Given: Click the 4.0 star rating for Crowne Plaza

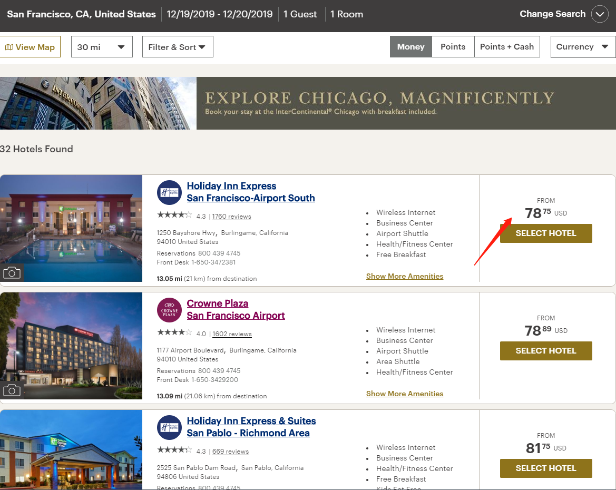Looking at the screenshot, I should coord(175,332).
